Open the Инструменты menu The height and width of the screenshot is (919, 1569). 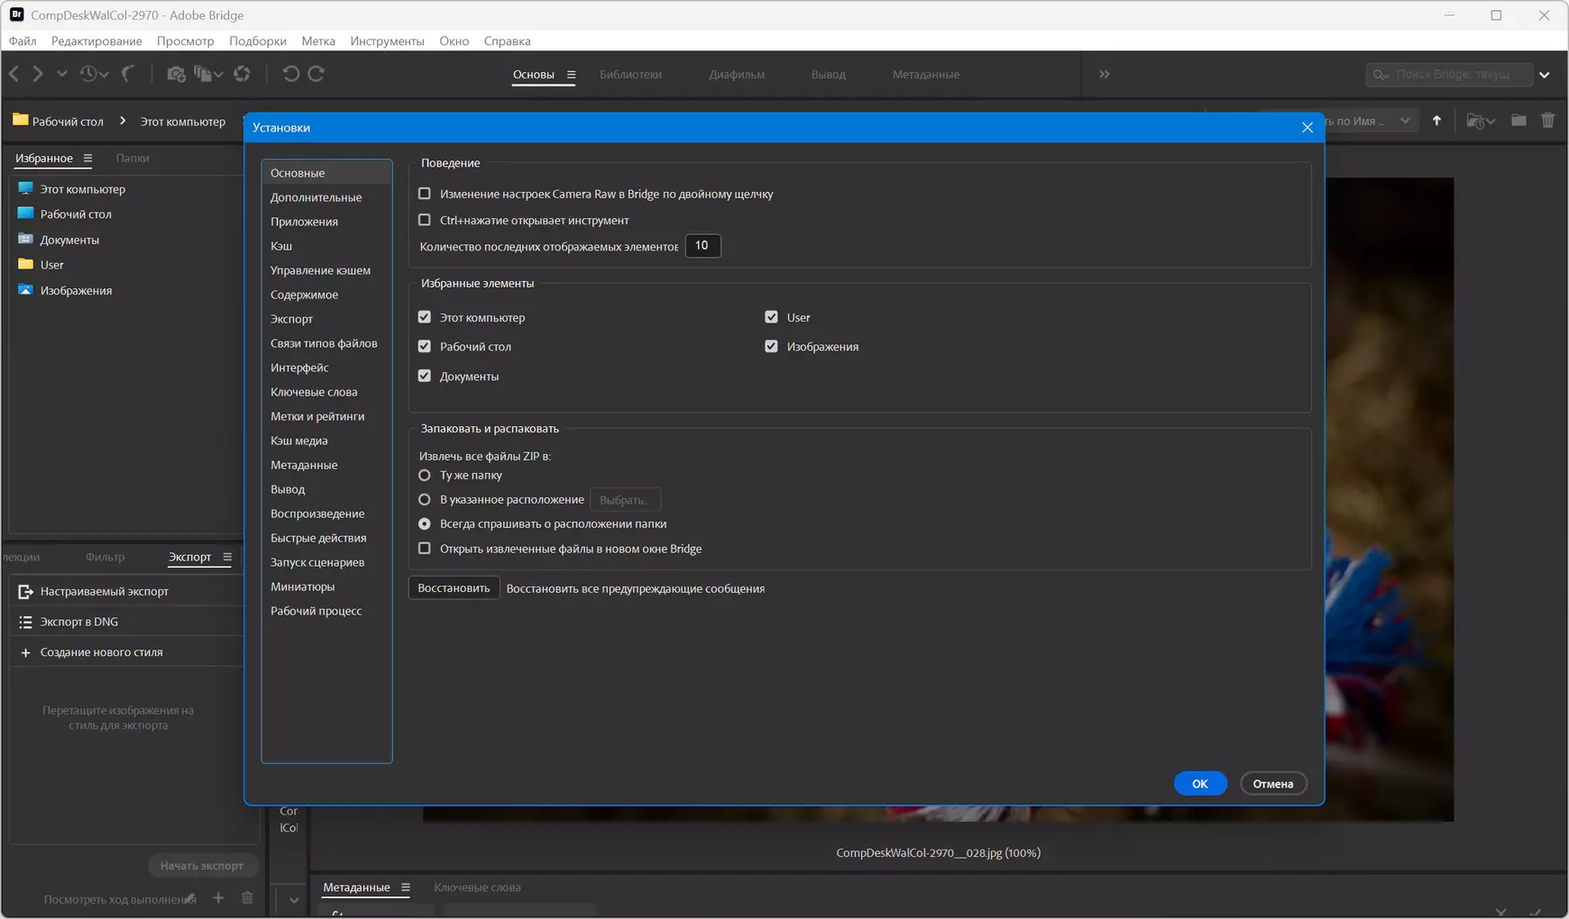[387, 41]
